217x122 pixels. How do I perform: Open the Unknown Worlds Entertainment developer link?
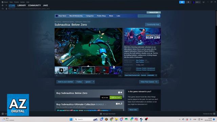pos(145,68)
